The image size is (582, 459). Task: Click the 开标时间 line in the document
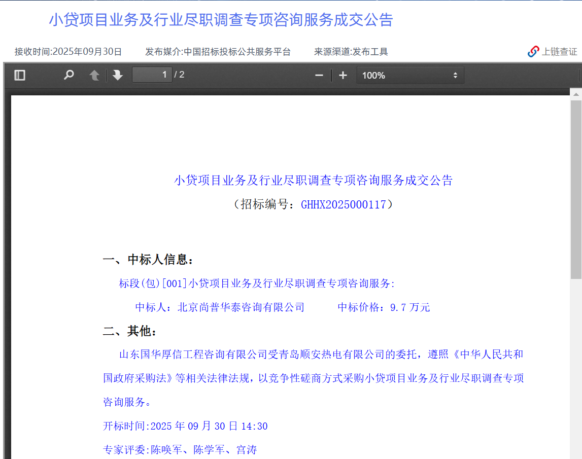(185, 426)
